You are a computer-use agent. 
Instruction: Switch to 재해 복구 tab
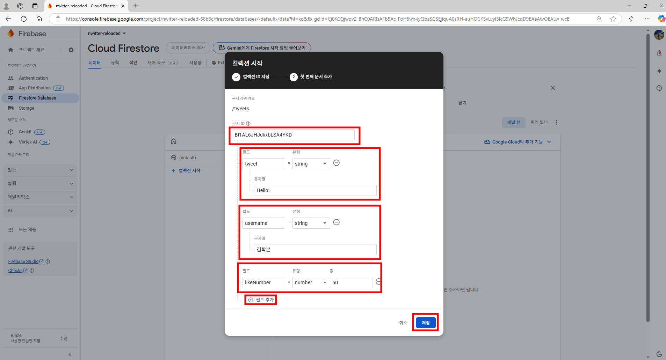click(162, 63)
